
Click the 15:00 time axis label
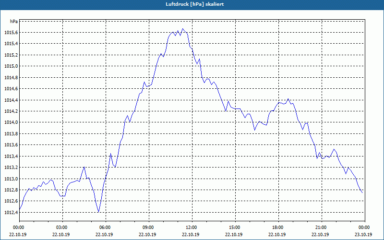(235, 228)
